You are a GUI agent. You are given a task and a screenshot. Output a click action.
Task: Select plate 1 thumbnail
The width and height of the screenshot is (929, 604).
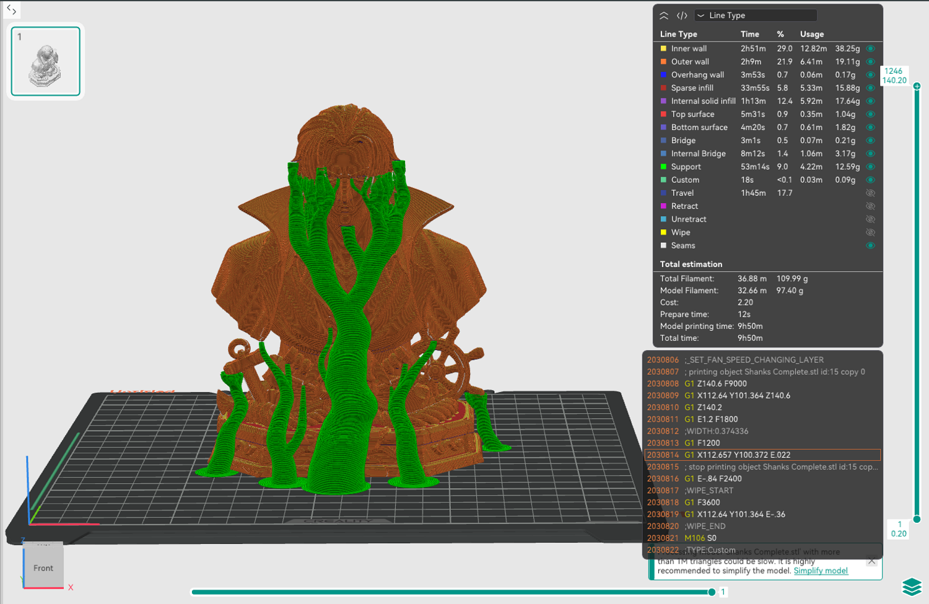(x=46, y=61)
